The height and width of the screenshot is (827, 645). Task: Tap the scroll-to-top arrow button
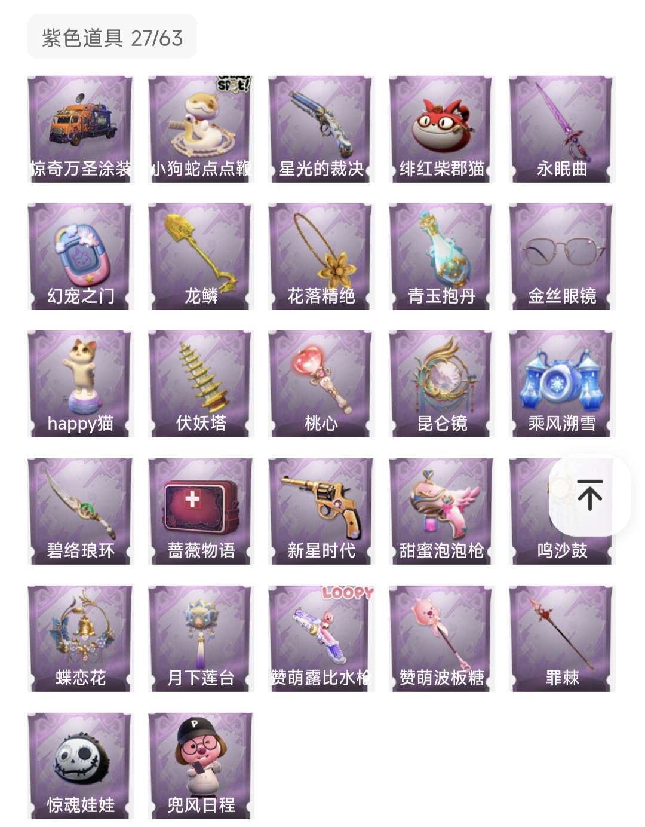590,495
